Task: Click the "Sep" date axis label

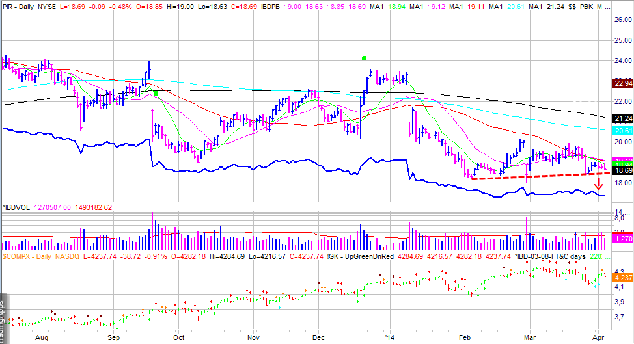Action: [x=114, y=338]
